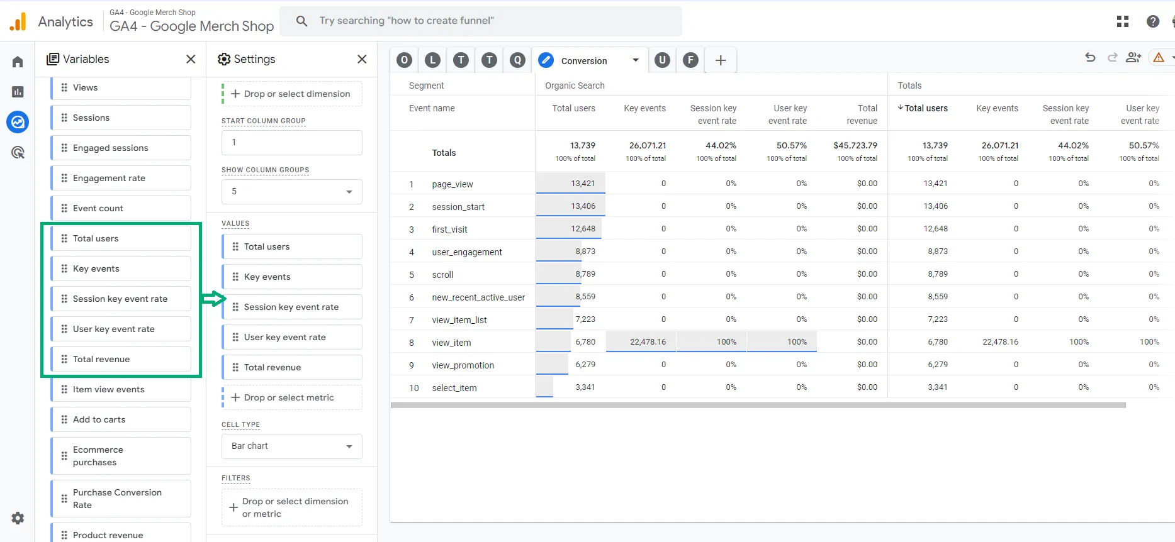Open Admin gear icon at sidebar bottom
Viewport: 1175px width, 542px height.
(x=18, y=518)
